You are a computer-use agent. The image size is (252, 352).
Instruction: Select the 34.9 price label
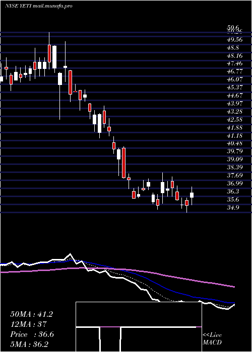point(233,207)
